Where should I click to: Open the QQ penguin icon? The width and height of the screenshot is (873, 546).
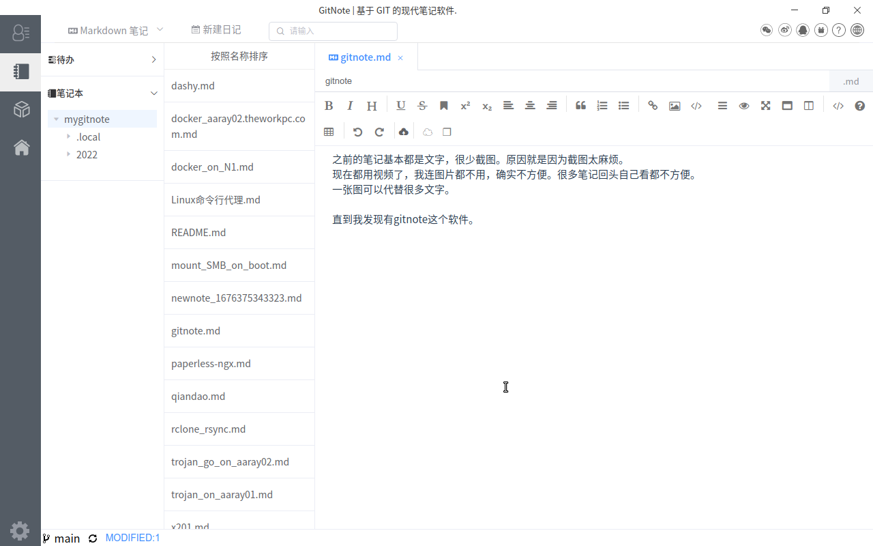pyautogui.click(x=803, y=30)
